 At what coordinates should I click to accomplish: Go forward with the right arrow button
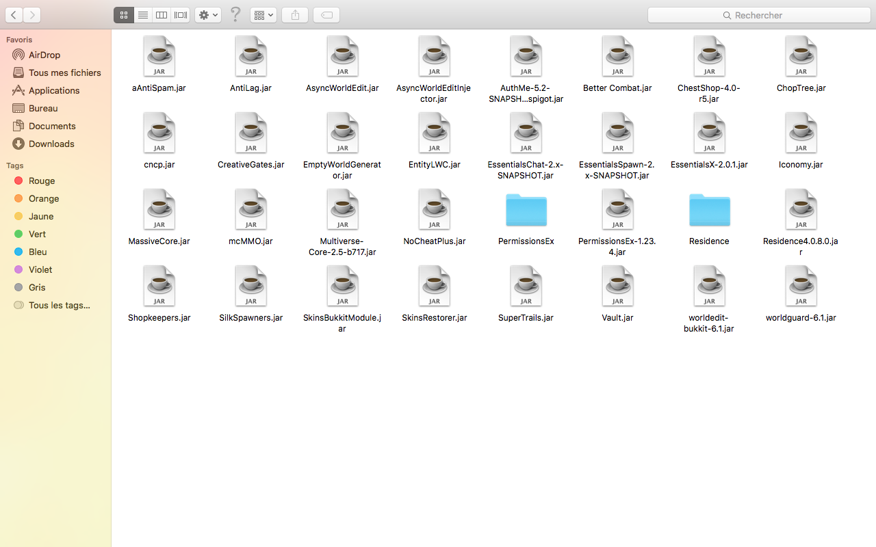(x=31, y=15)
